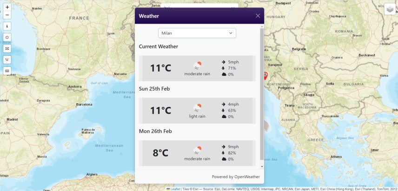Click the Weather modal title

pyautogui.click(x=149, y=16)
